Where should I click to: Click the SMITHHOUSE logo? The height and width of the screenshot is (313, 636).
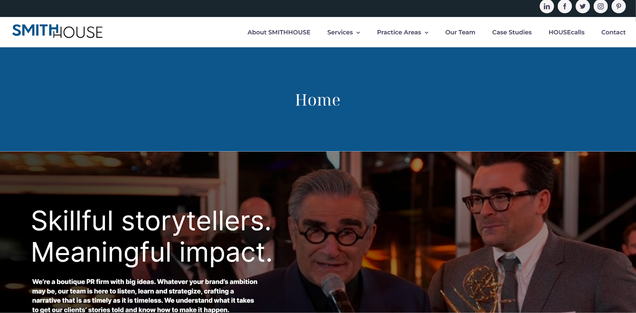pos(57,31)
